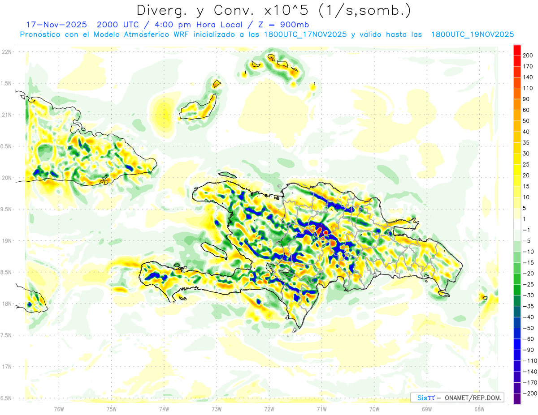Click the red swatch above 200 on color scale
The image size is (538, 415).
pyautogui.click(x=517, y=50)
